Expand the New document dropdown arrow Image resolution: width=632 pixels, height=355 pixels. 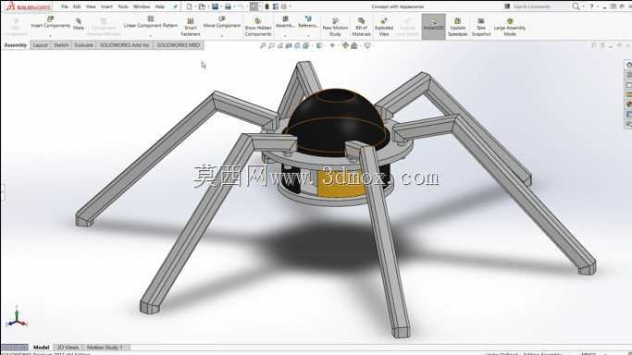[195, 6]
